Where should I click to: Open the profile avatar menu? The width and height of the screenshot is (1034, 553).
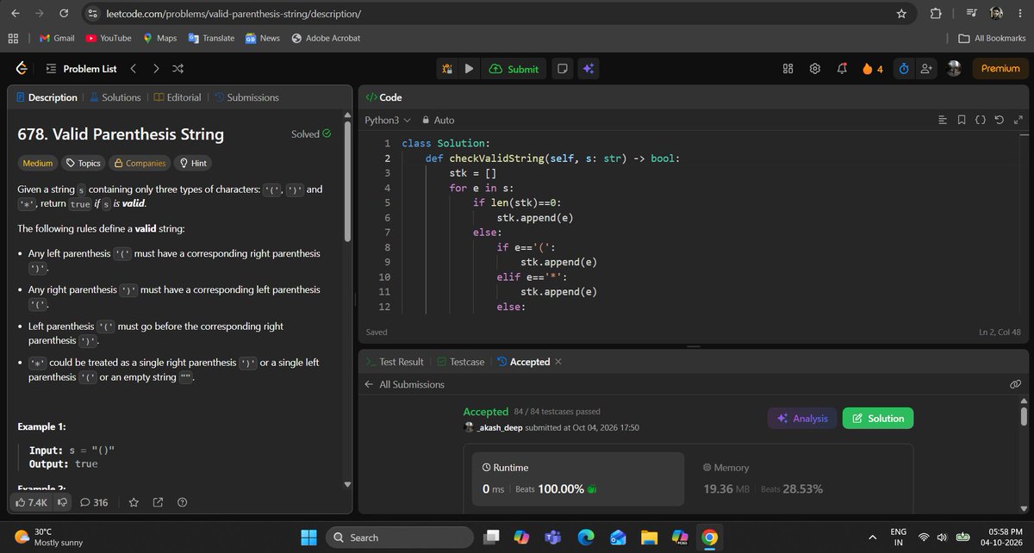954,69
